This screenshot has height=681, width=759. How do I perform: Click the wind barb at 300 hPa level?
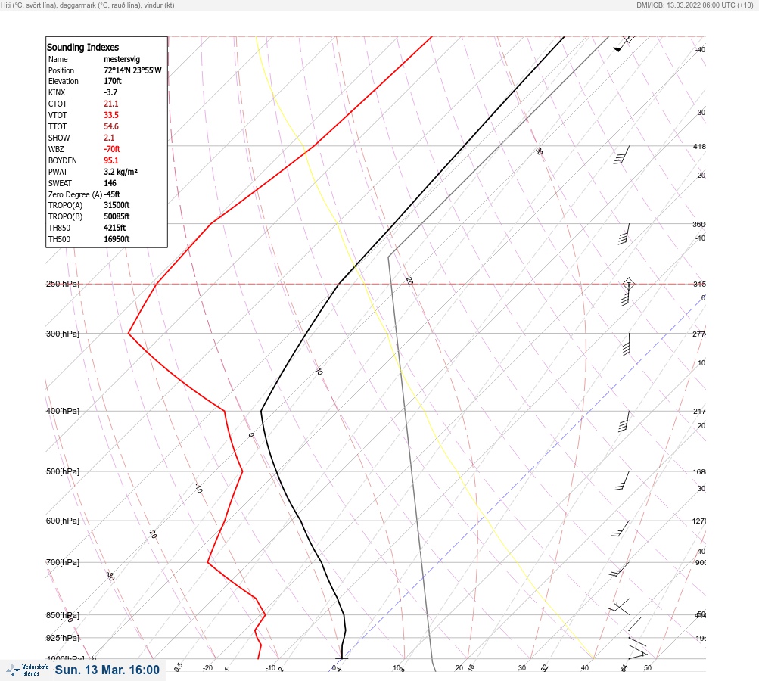627,344
